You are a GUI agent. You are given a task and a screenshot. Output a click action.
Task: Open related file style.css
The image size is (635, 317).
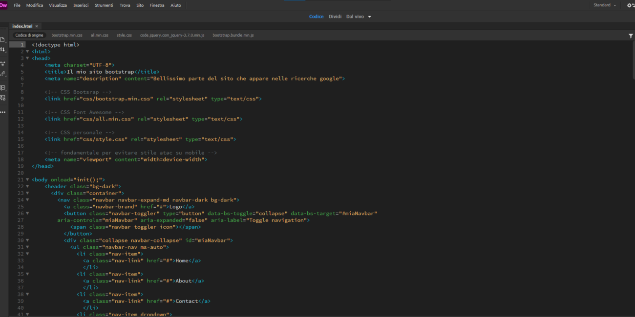[124, 35]
